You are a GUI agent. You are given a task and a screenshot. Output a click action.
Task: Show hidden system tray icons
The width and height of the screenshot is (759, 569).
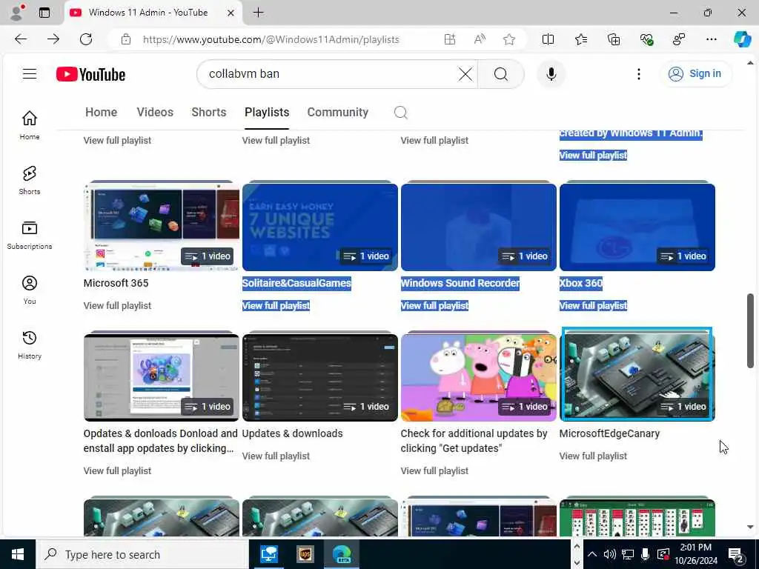pos(591,554)
